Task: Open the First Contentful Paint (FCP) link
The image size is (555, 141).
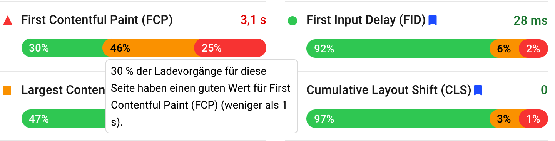Action: tap(97, 20)
